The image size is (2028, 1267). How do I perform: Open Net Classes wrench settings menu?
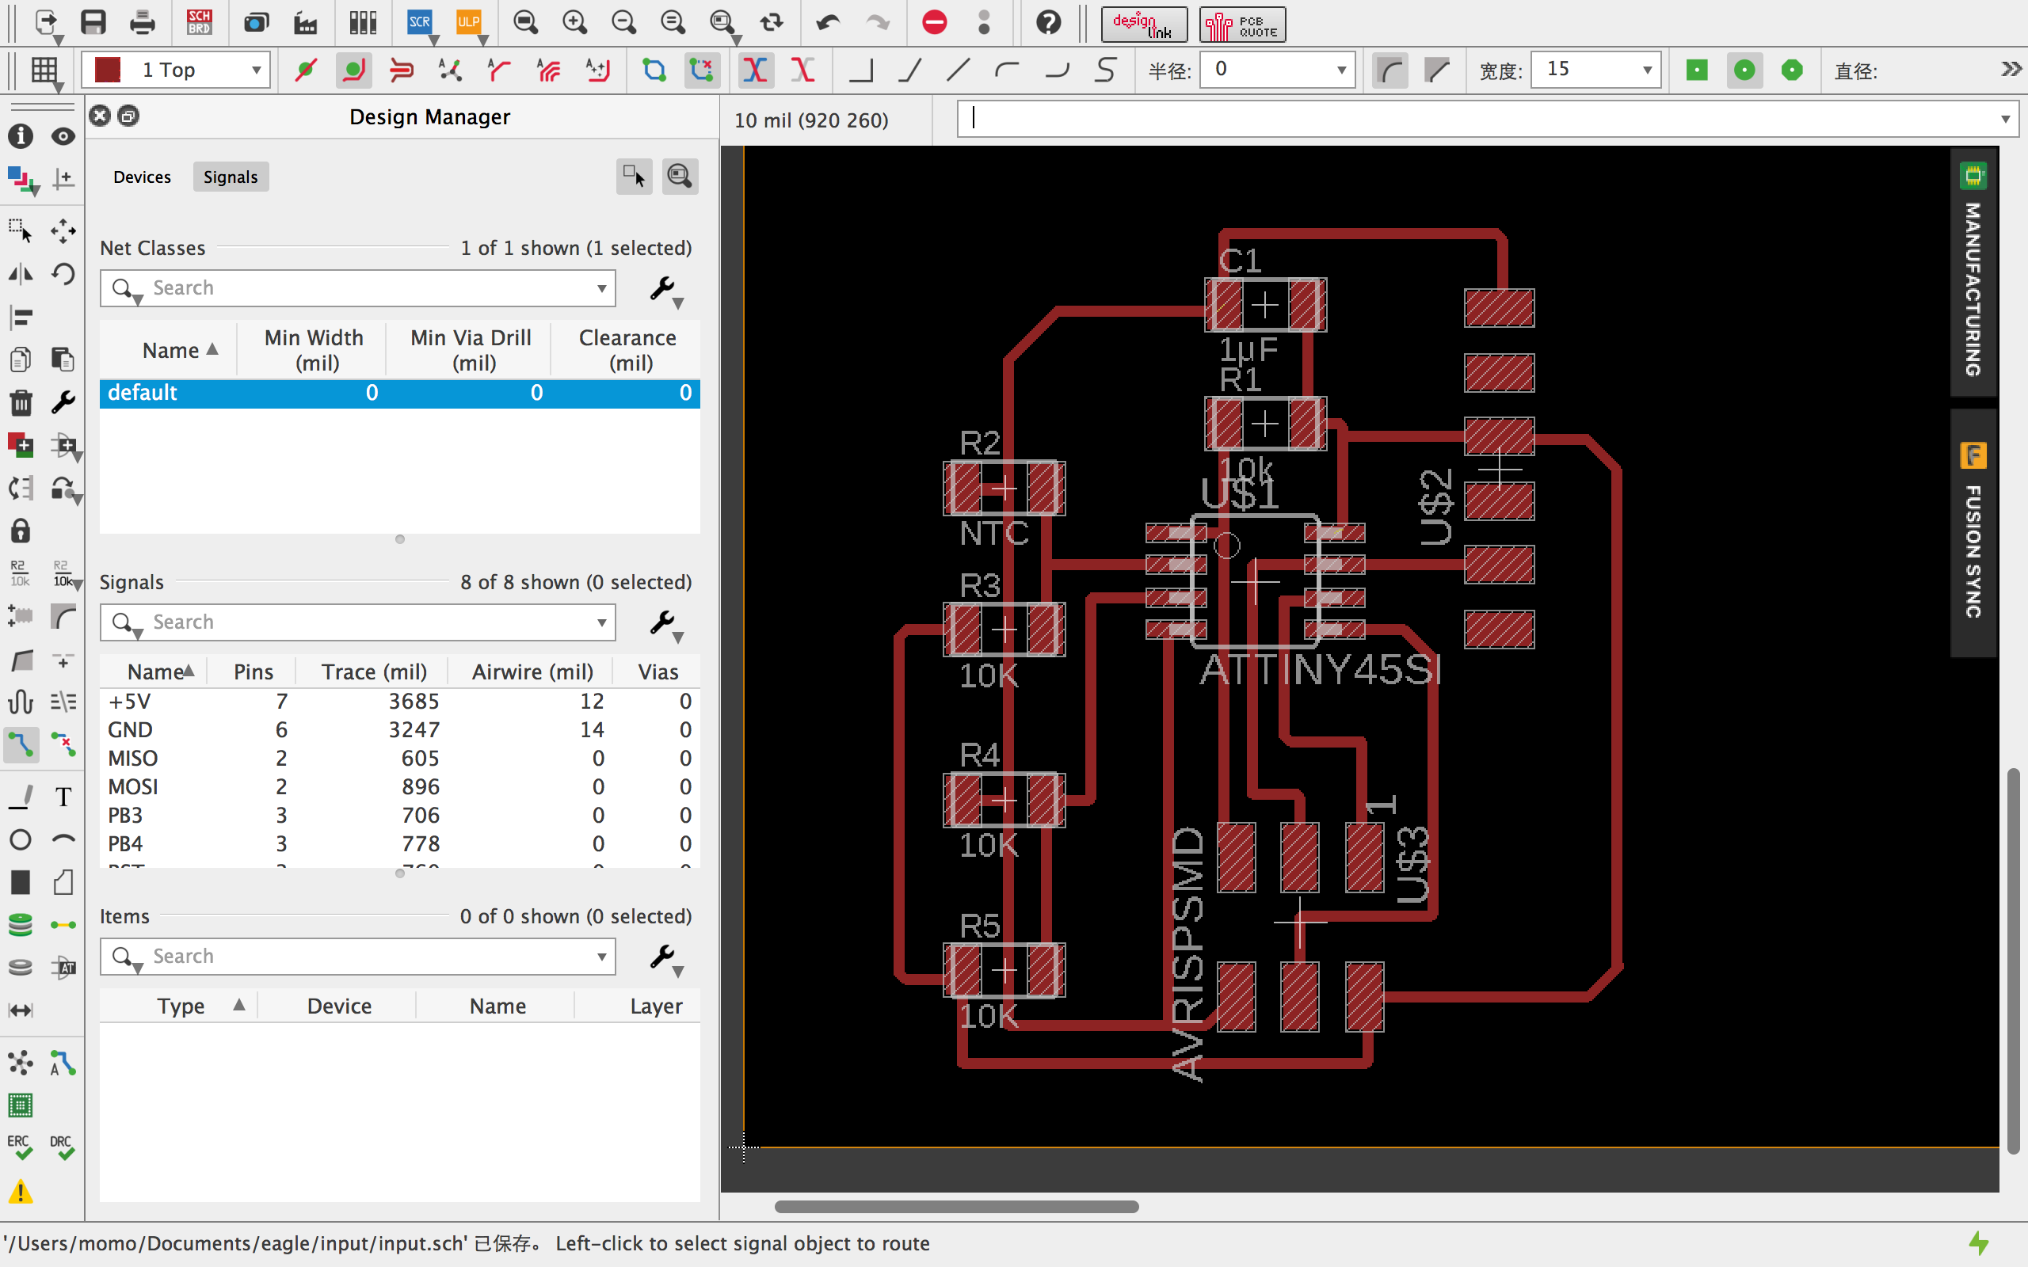pos(666,290)
